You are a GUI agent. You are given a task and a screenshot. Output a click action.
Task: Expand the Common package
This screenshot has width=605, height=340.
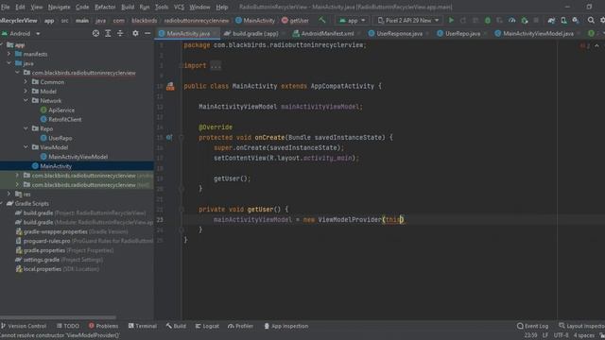click(x=26, y=82)
